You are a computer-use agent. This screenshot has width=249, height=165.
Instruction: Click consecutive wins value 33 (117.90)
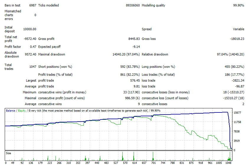pos(132,92)
